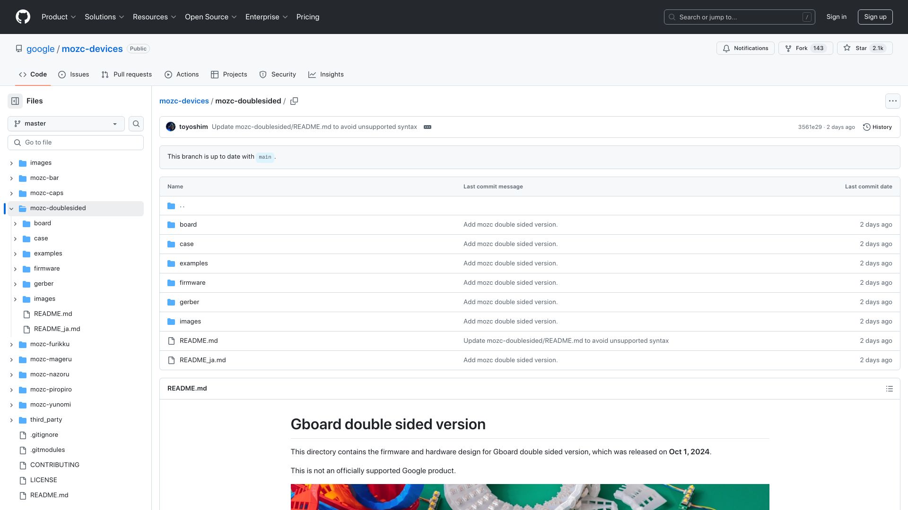
Task: Expand the Product menu
Action: 59,17
